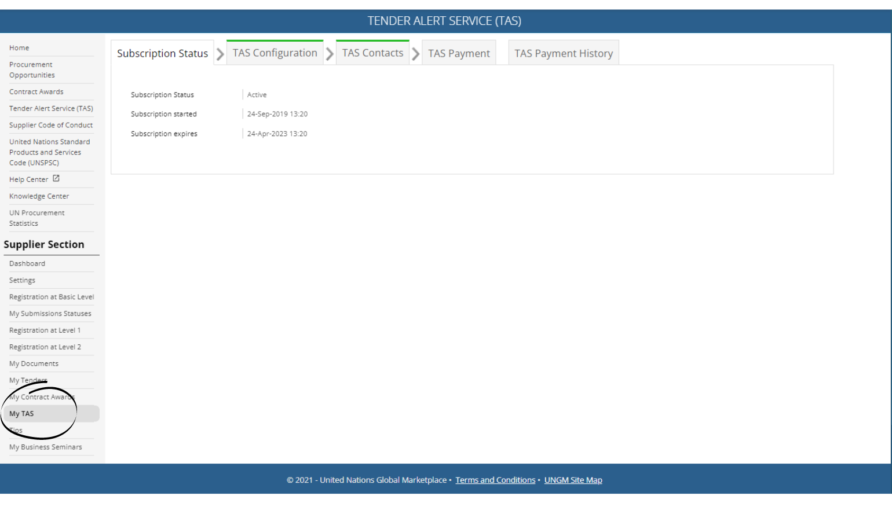Open Registration at Level 2
This screenshot has height=507, width=892.
click(45, 347)
